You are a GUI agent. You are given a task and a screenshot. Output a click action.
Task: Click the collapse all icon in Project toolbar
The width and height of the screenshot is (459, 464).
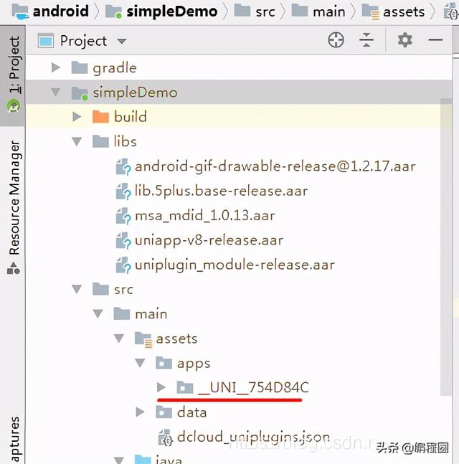pos(366,40)
